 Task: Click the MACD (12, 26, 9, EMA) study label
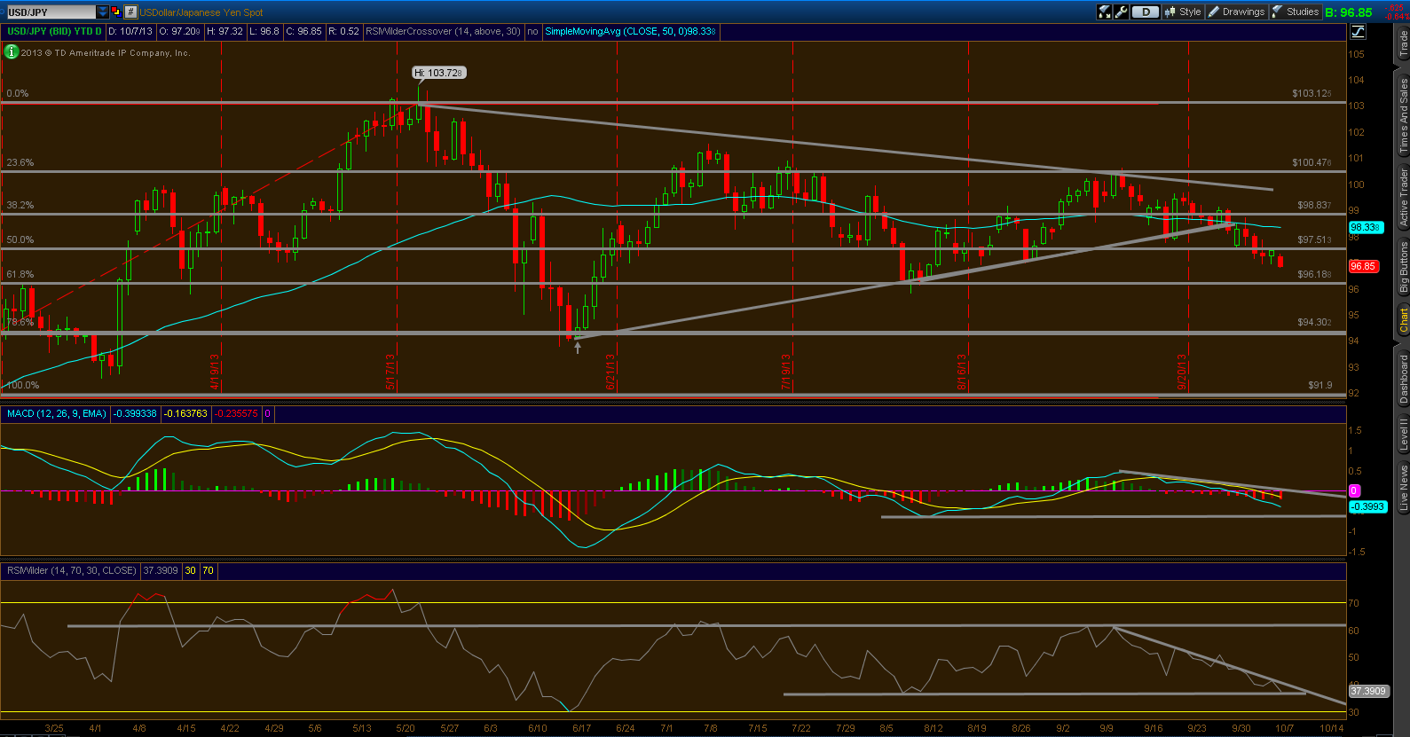coord(57,413)
